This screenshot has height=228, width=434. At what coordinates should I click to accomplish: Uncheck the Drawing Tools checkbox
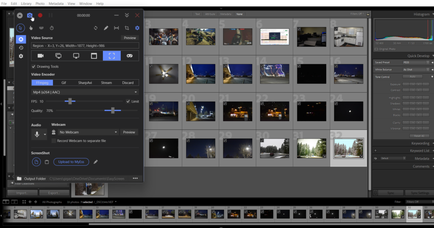click(34, 67)
